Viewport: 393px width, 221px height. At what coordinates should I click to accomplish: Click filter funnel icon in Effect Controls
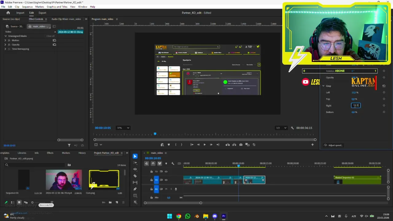pos(69,145)
